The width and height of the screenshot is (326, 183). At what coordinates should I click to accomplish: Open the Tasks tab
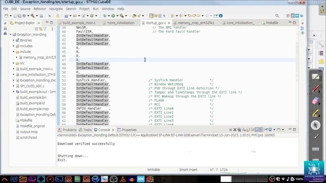click(x=85, y=130)
